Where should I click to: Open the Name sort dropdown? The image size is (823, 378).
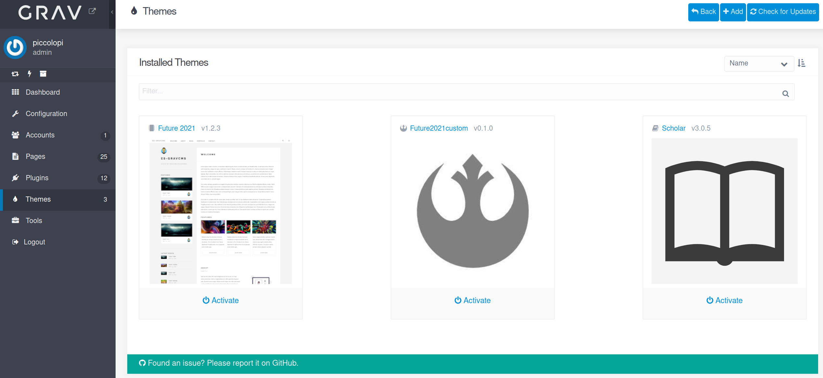pos(759,64)
